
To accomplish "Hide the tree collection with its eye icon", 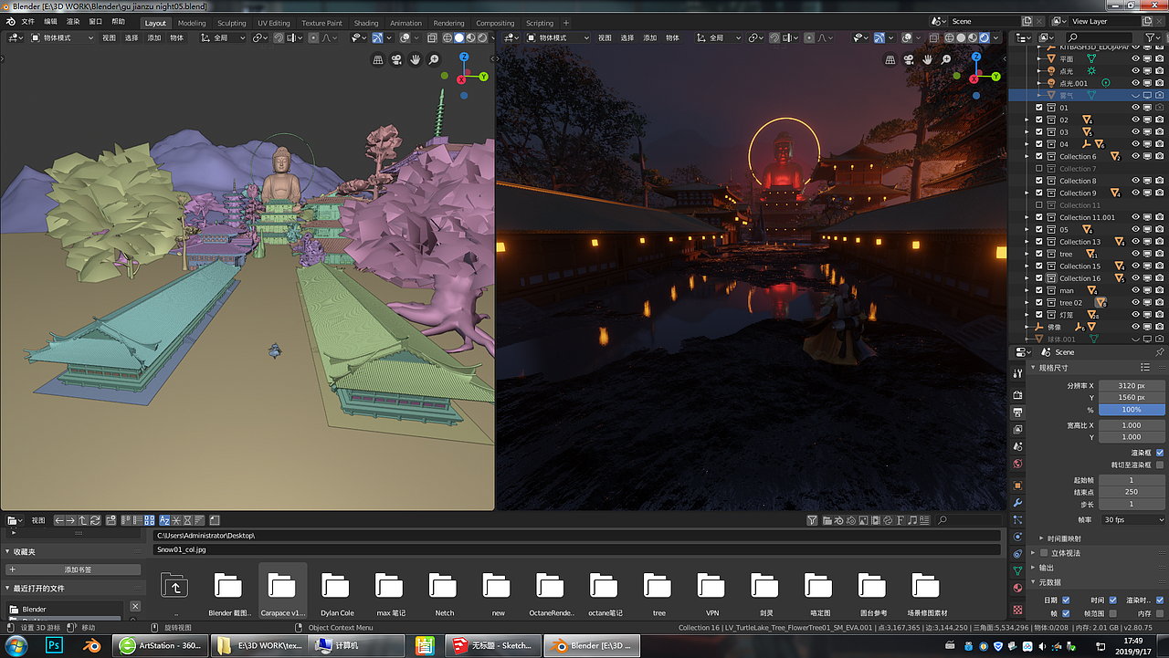I will (x=1136, y=254).
